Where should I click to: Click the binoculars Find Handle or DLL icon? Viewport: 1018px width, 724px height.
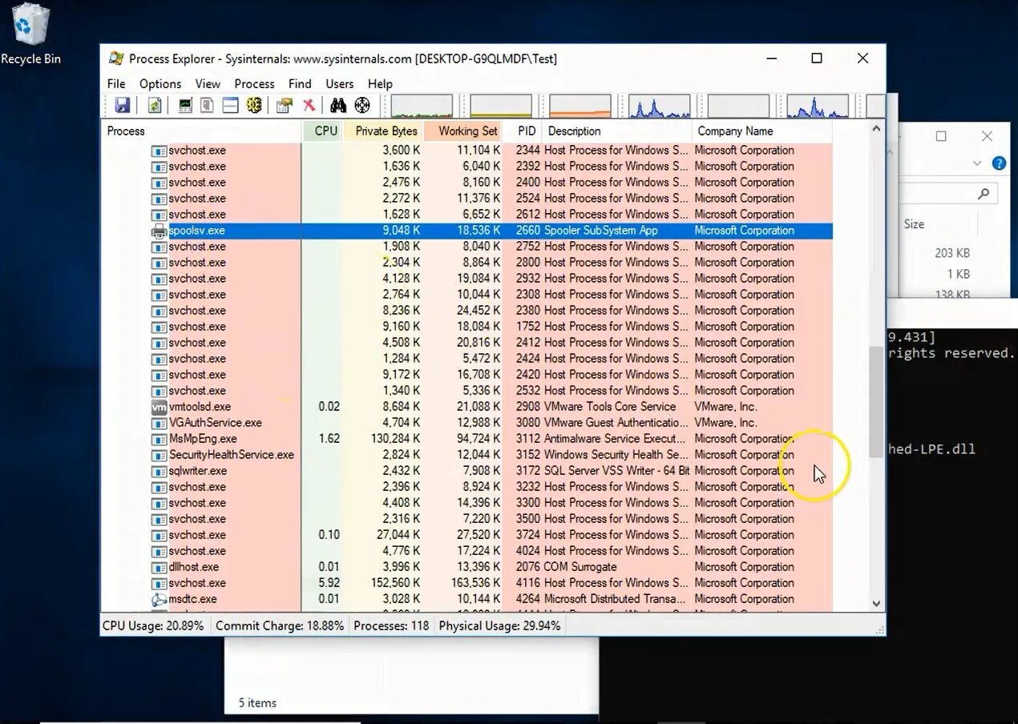338,105
